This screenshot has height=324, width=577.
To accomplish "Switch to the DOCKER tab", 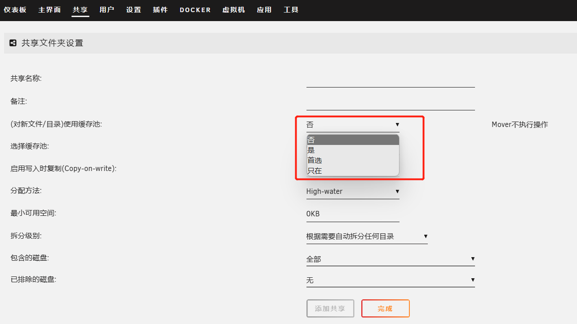I will pos(195,10).
